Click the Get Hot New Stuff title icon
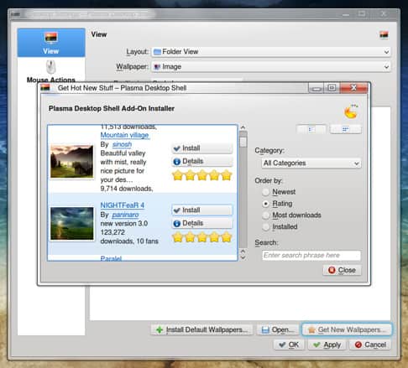The width and height of the screenshot is (408, 368). pos(45,88)
